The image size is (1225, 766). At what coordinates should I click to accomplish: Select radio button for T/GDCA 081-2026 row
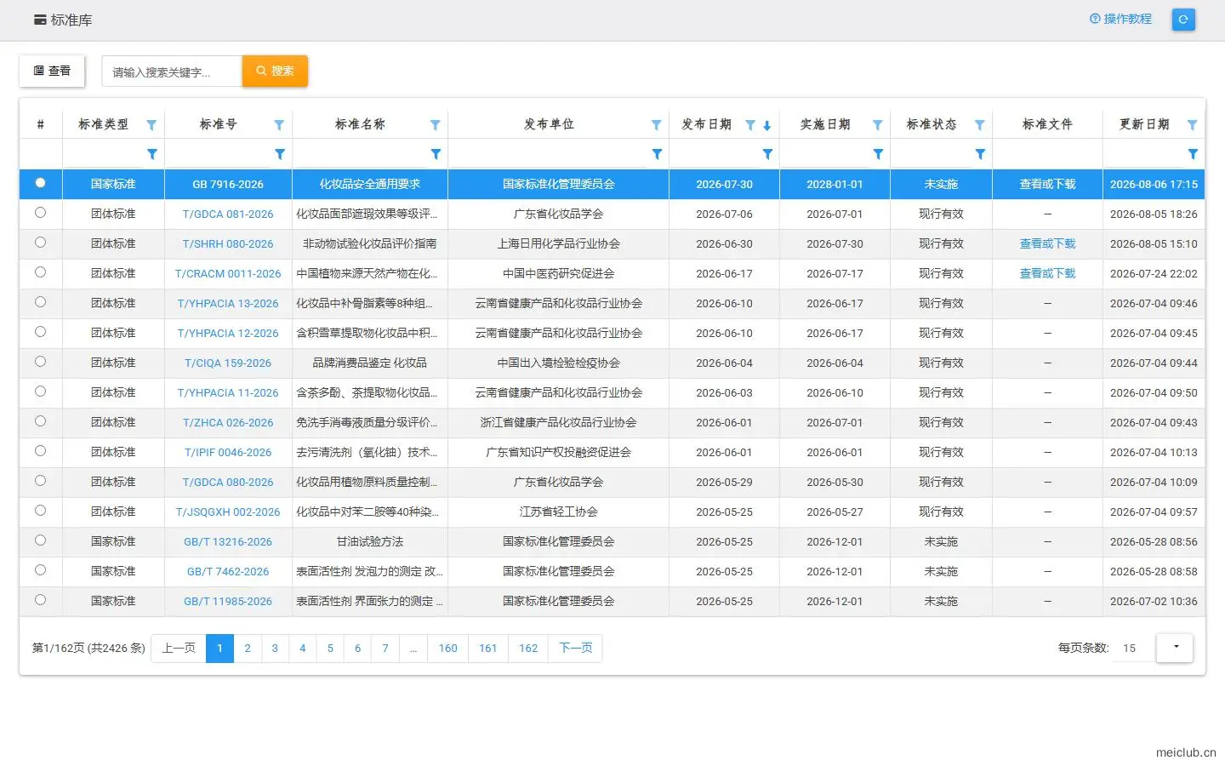(40, 213)
